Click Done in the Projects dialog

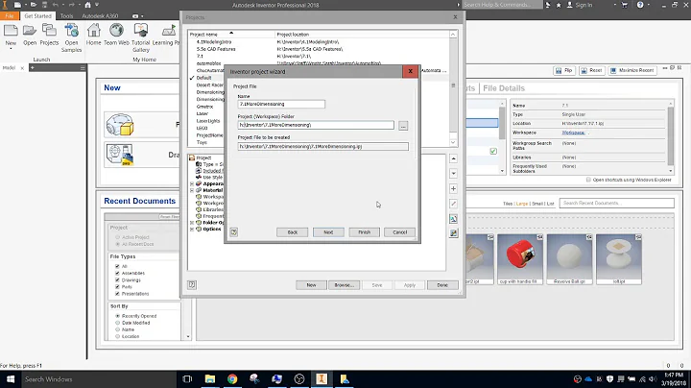coord(442,285)
